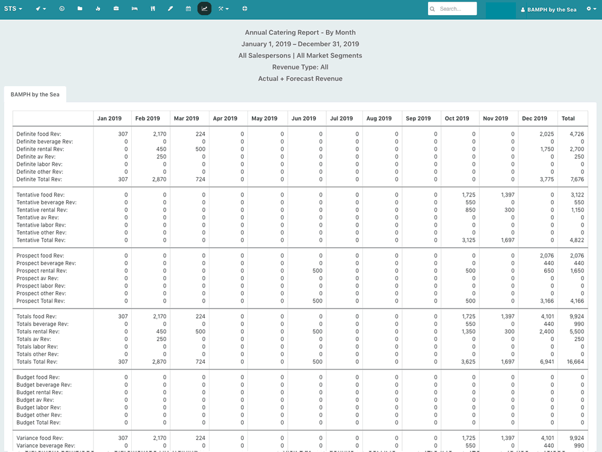
Task: Open the calendar icon in navbar
Action: (x=188, y=9)
